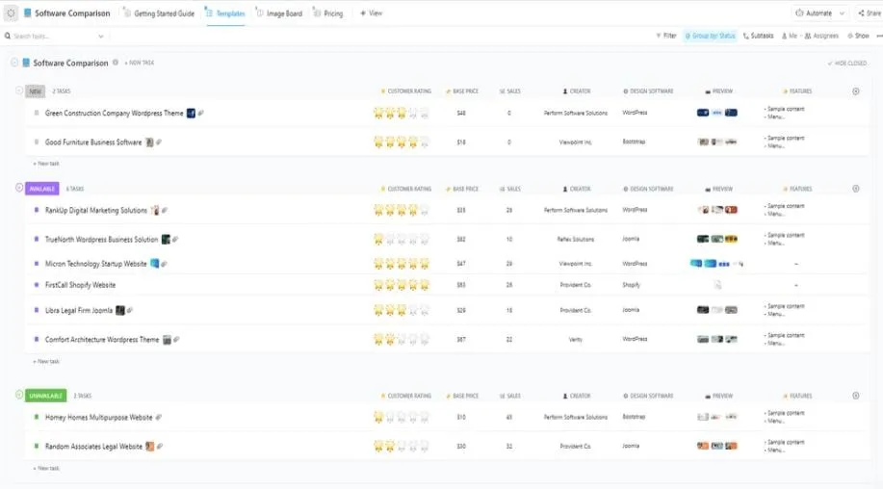Open preview thumbnails for Micron Technology task
This screenshot has width=883, height=489.
tap(716, 264)
